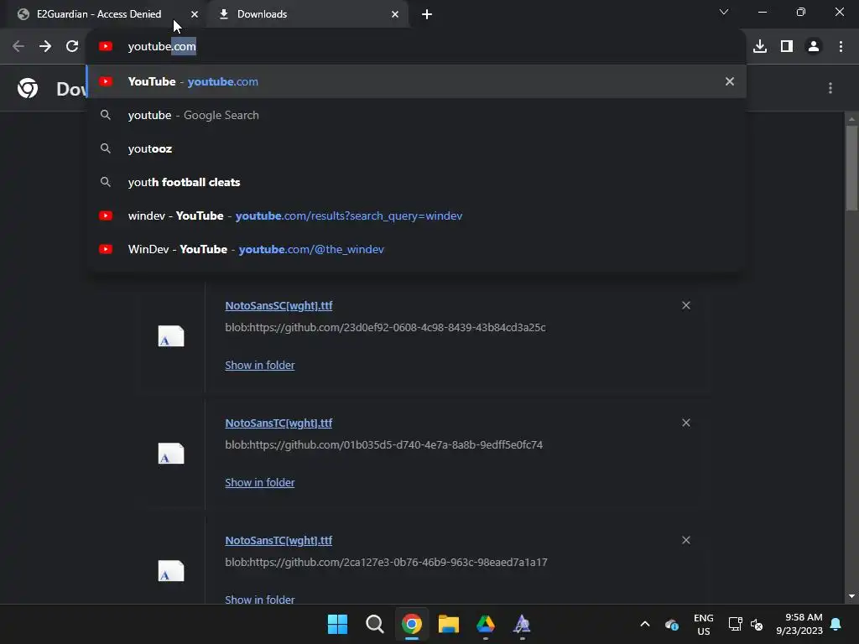The image size is (859, 644).
Task: Reload the current page
Action: (72, 47)
